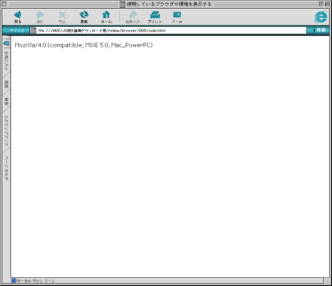Image resolution: width=332 pixels, height=286 pixels.
Task: Open the ページホルダ page holder tab
Action: [x=6, y=168]
